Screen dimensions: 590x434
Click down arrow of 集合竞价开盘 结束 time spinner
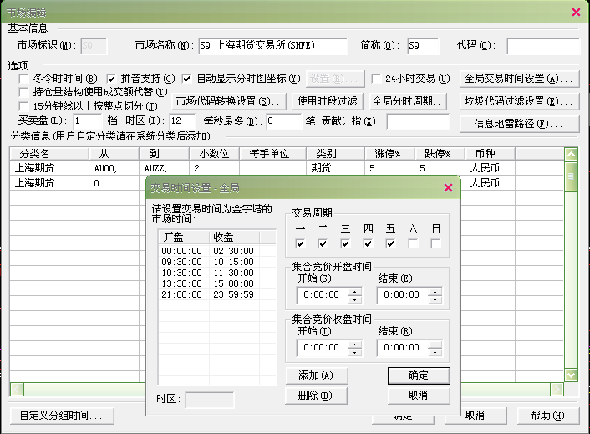point(436,299)
